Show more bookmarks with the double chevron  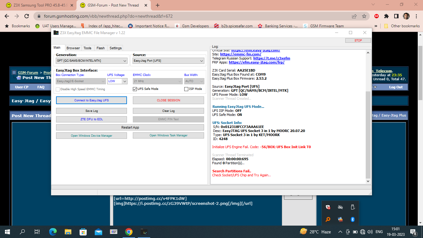pyautogui.click(x=376, y=26)
